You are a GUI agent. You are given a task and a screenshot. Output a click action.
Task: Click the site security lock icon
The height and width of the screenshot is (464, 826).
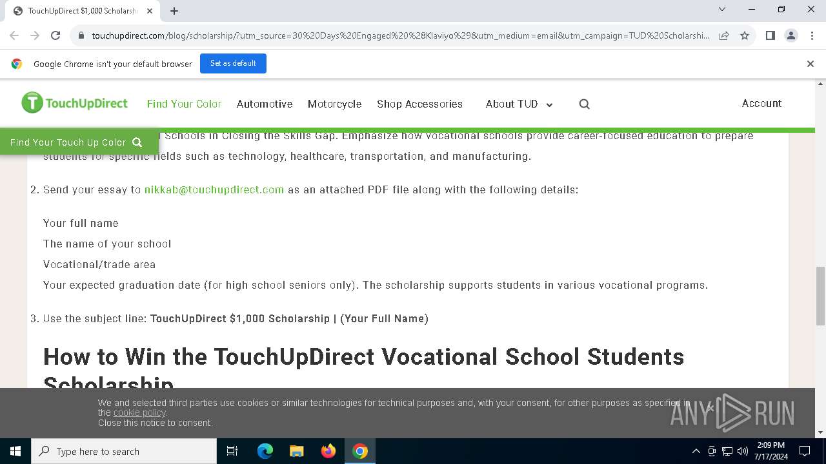81,35
